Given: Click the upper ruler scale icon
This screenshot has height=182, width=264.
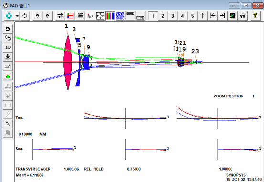Looking at the screenshot, I should (130, 16).
